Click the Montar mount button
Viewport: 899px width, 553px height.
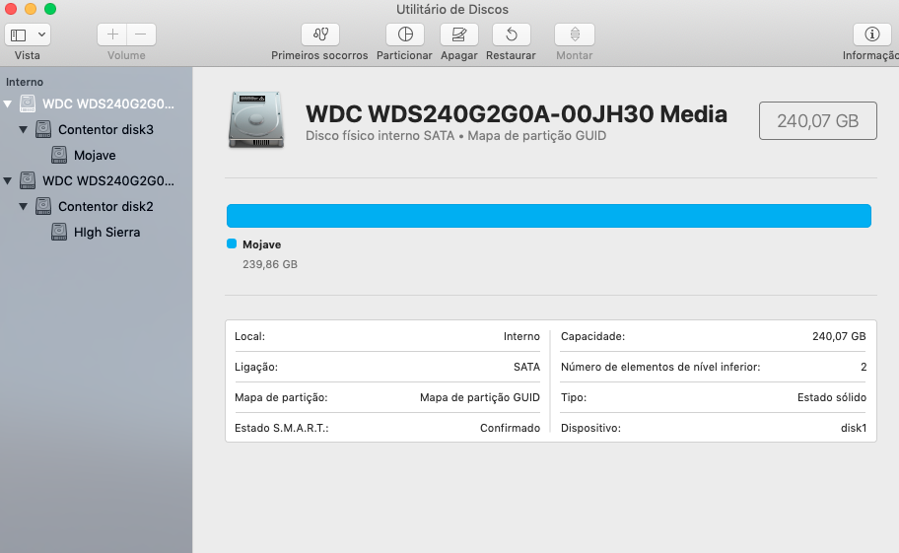point(575,35)
